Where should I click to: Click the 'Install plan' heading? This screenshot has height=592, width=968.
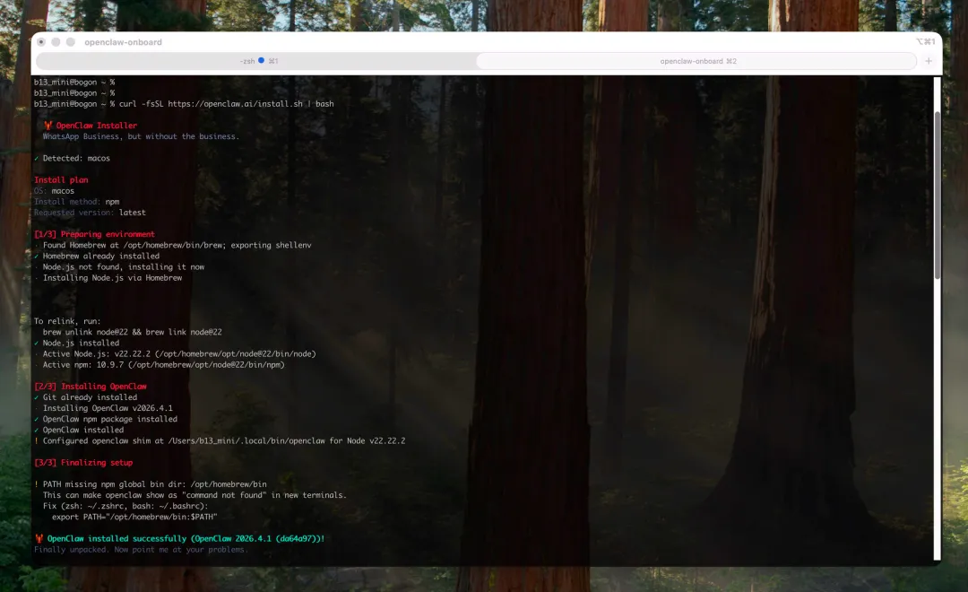pos(61,179)
